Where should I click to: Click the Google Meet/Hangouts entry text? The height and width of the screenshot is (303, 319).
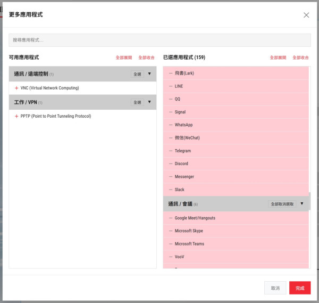[195, 218]
